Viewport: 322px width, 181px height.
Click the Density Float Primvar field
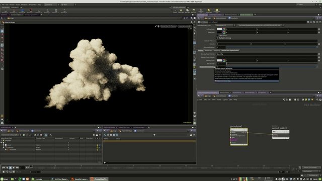(x=267, y=54)
